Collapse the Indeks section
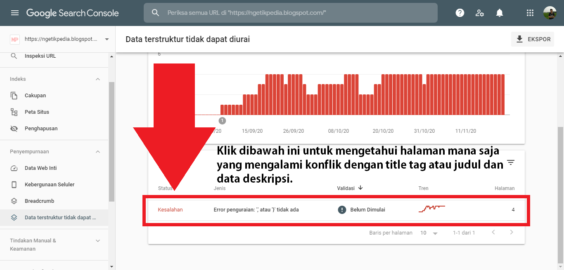The width and height of the screenshot is (564, 270). coord(98,79)
